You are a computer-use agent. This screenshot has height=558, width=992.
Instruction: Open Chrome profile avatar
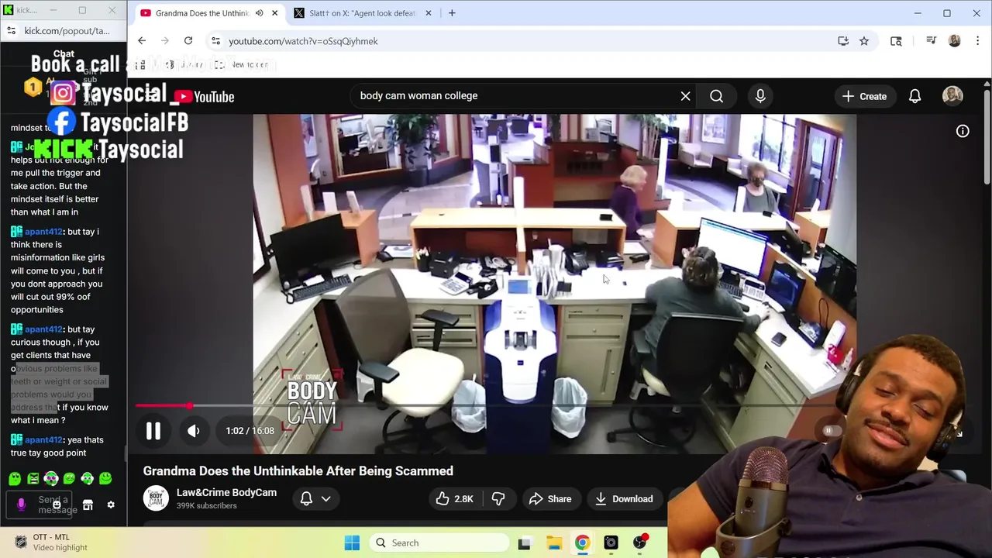click(955, 41)
